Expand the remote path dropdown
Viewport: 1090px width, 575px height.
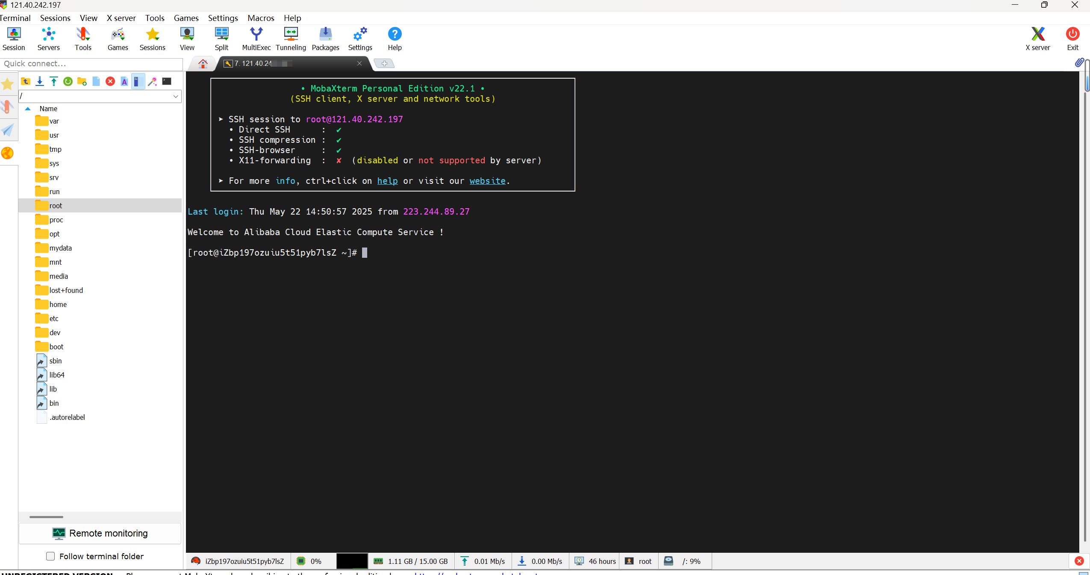coord(176,96)
